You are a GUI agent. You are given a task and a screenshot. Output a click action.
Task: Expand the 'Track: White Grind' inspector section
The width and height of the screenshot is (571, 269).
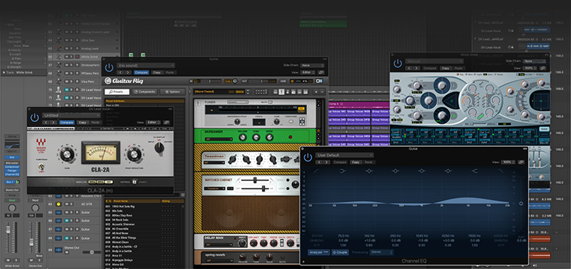pos(4,73)
